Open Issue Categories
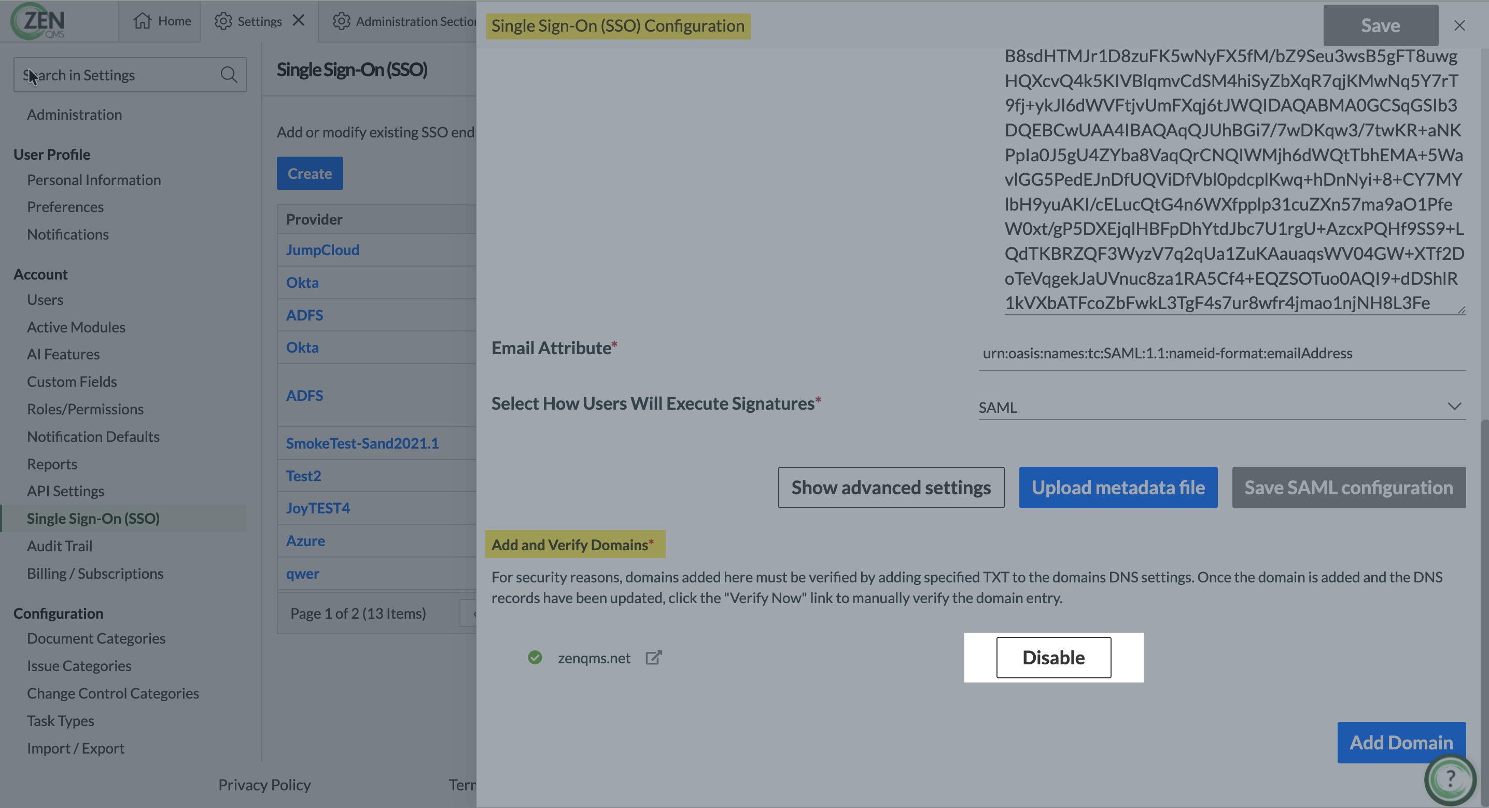1489x808 pixels. [79, 666]
